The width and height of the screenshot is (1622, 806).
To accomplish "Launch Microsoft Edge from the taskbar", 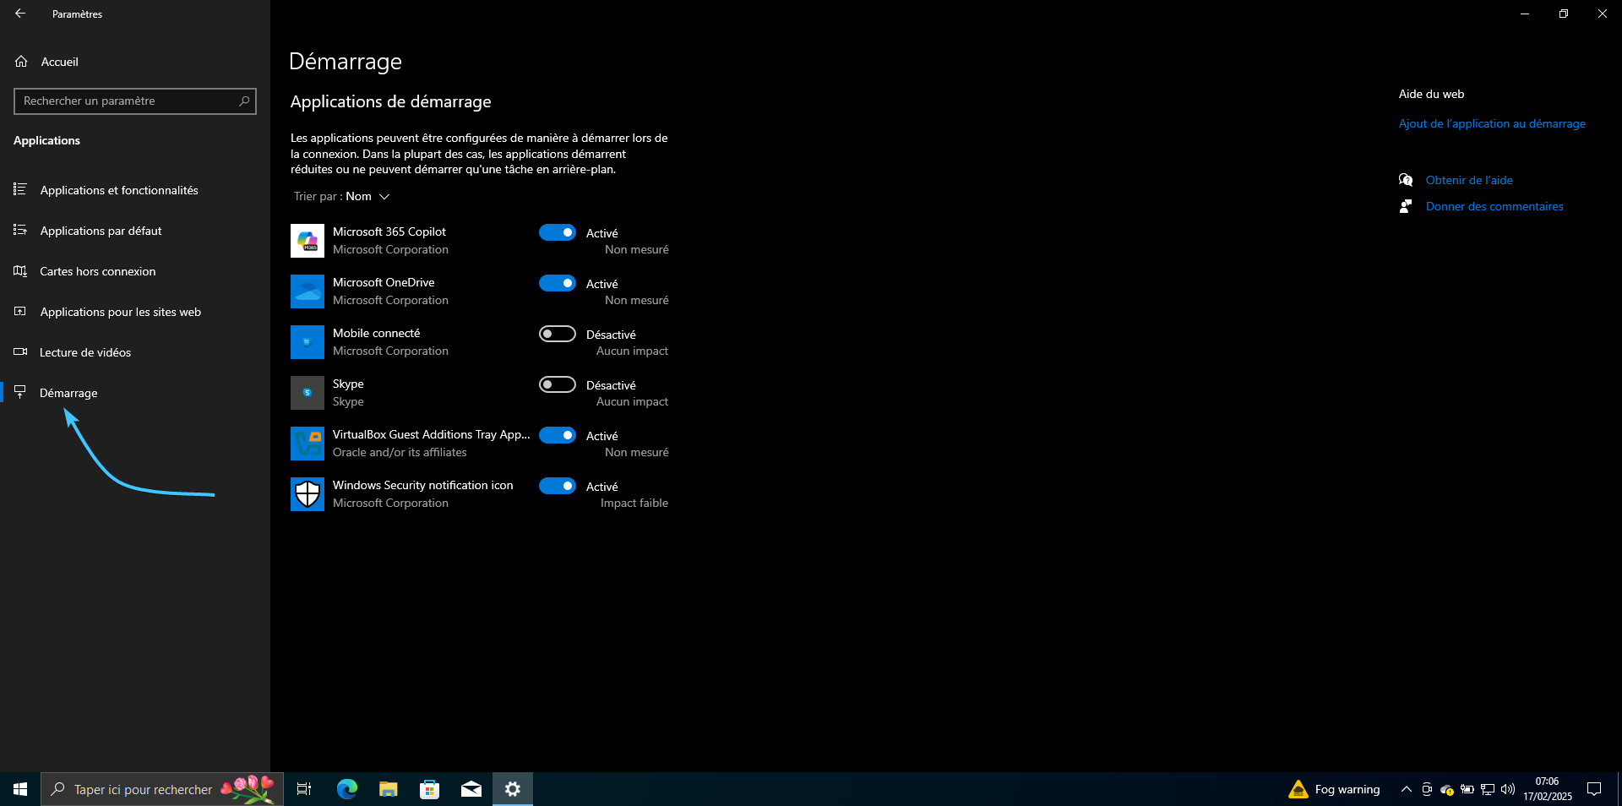I will [347, 789].
